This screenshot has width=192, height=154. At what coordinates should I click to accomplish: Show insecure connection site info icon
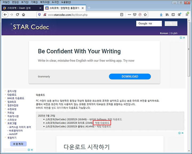coord(45,15)
